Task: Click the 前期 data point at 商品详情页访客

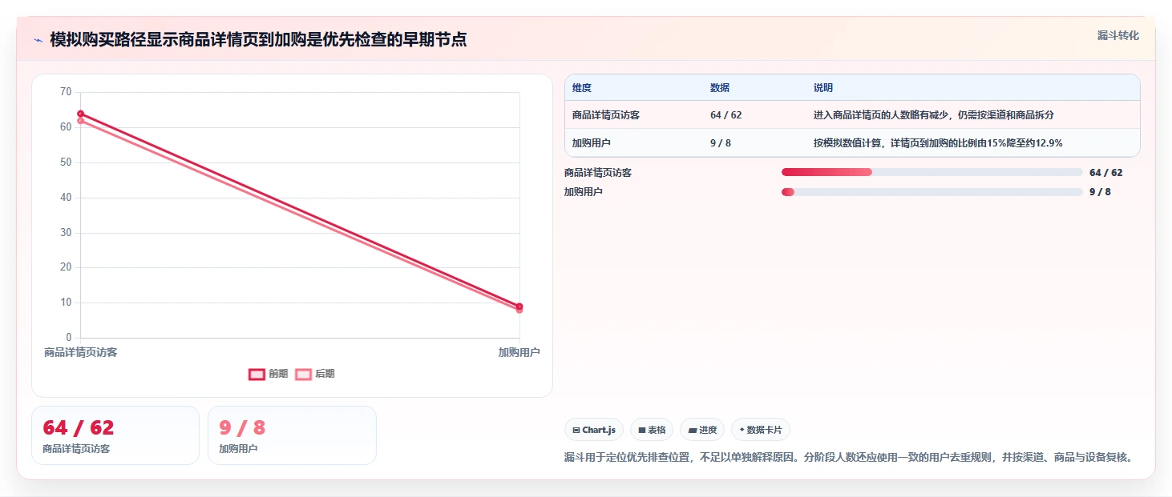Action: [81, 114]
